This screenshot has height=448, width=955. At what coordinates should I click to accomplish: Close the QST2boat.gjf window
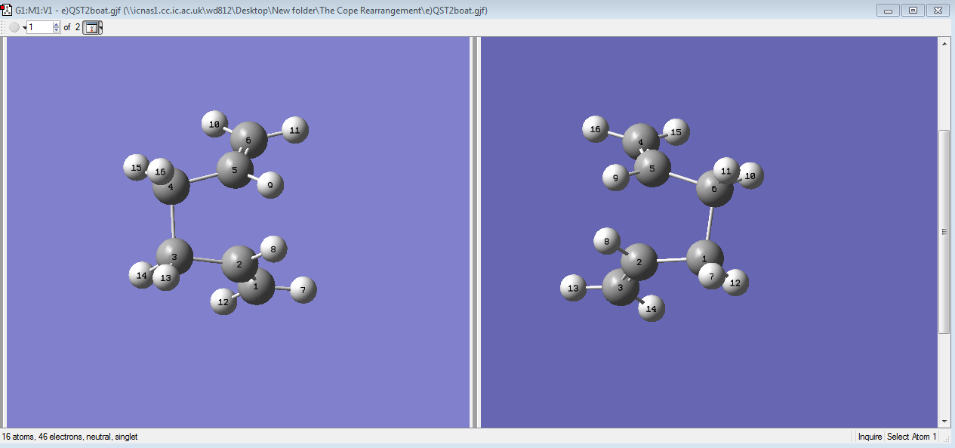[x=938, y=10]
